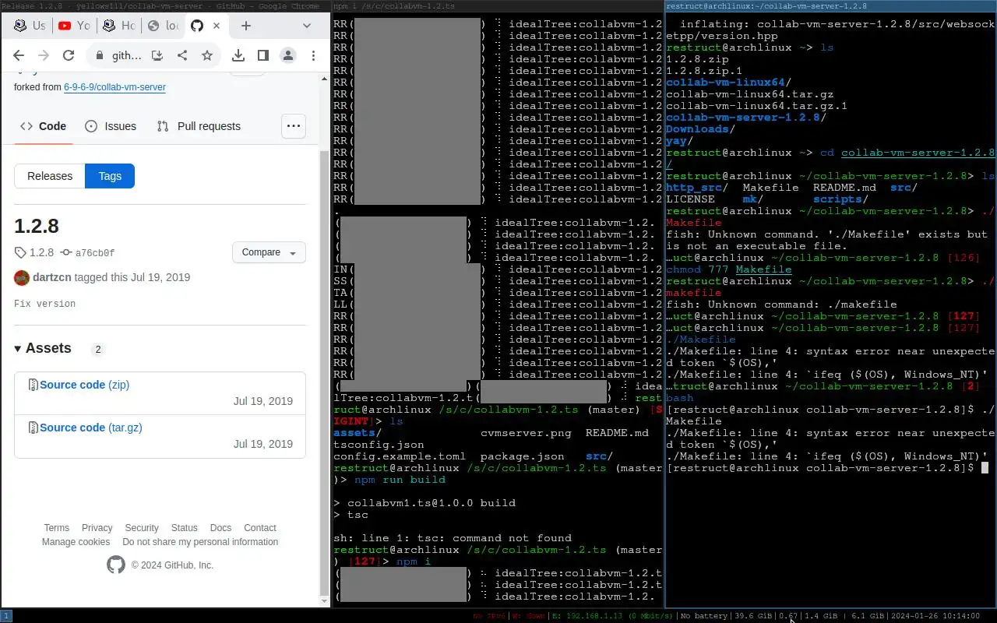Click the 1.2.8 tag link with tag icon
This screenshot has width=997, height=623.
[34, 252]
